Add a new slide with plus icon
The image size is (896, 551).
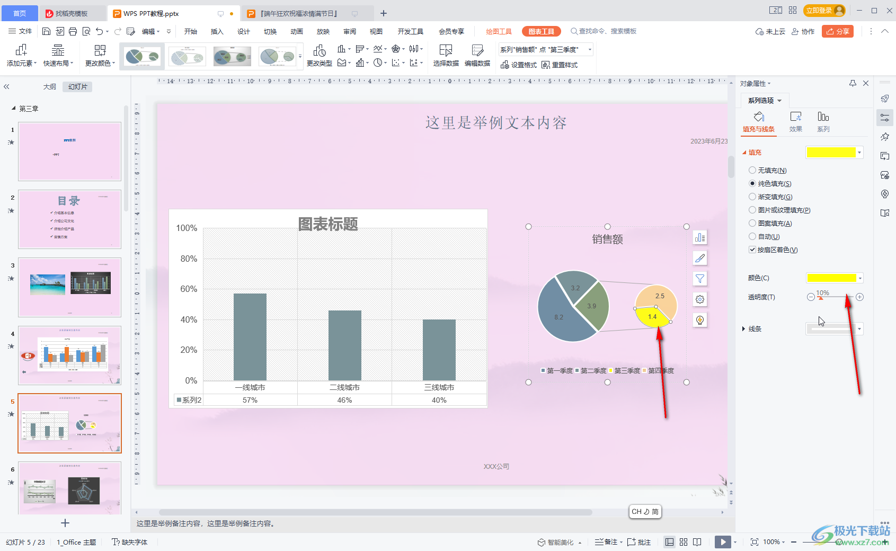(65, 523)
